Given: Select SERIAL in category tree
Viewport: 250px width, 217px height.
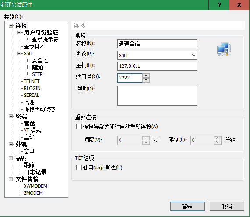Looking at the screenshot, I should point(32,95).
